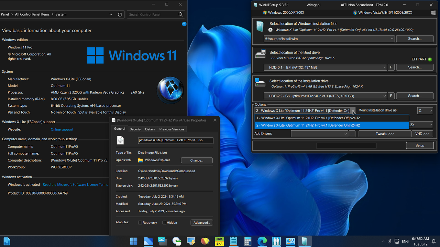Image resolution: width=440 pixels, height=247 pixels.
Task: Open WinNTSetup from the taskbar
Action: [x=305, y=241]
